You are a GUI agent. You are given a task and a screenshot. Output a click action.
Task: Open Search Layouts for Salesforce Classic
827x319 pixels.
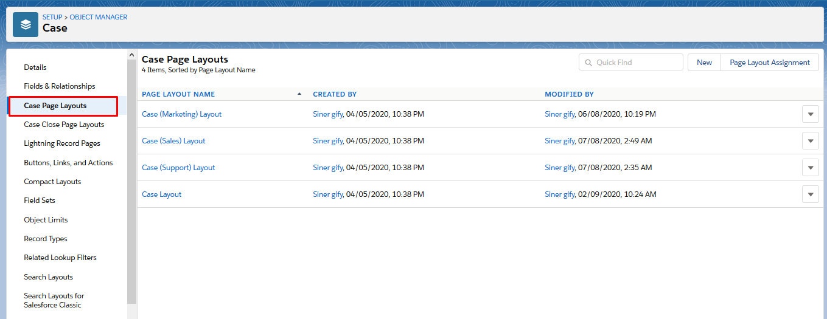(54, 300)
